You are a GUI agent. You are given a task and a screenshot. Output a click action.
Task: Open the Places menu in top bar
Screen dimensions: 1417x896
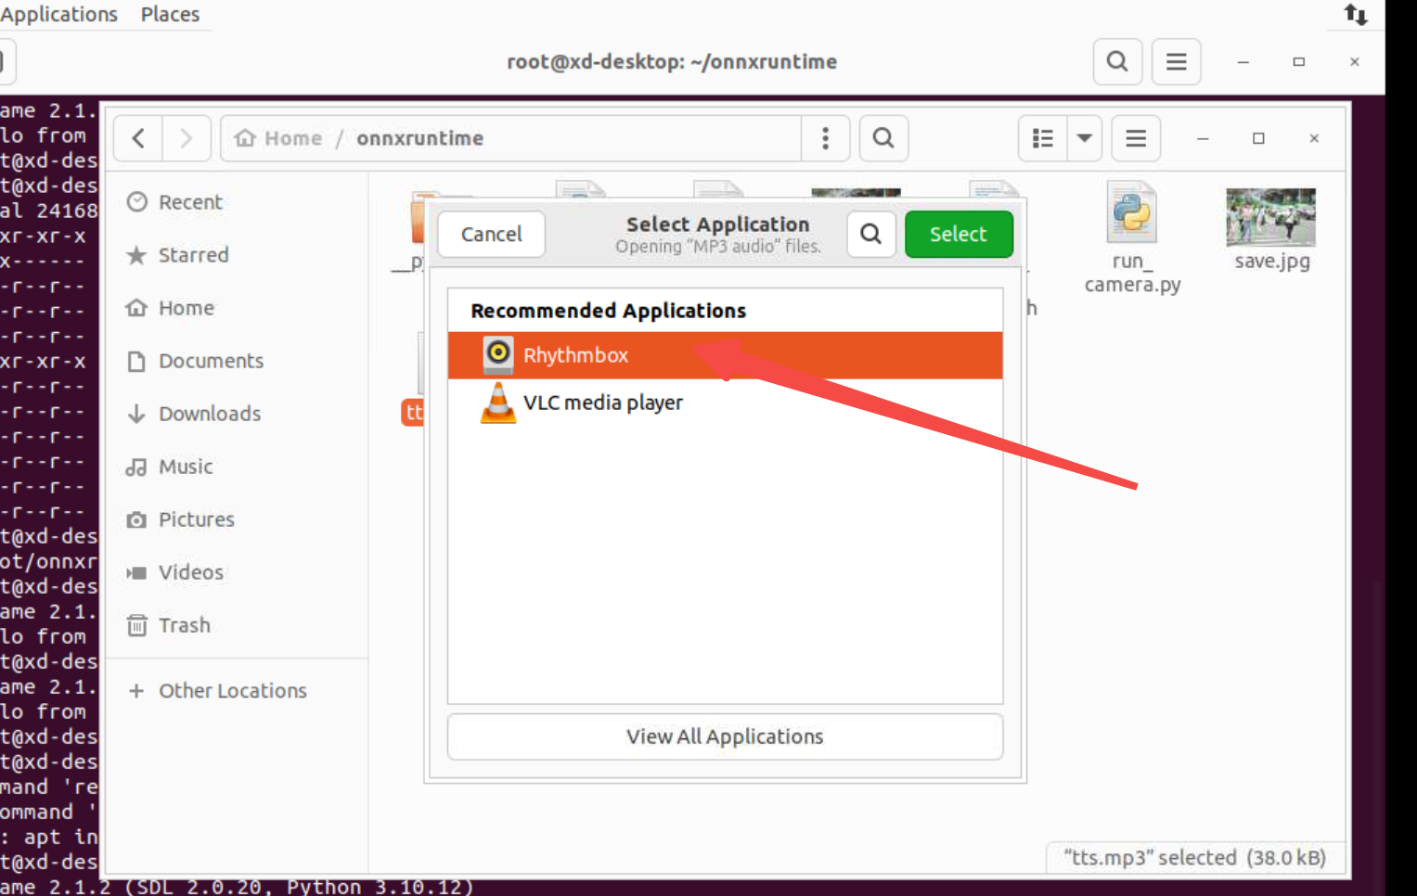[x=170, y=14]
